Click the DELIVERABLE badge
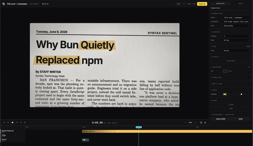Image resolution: width=253 pixels, height=146 pixels. coord(34,4)
